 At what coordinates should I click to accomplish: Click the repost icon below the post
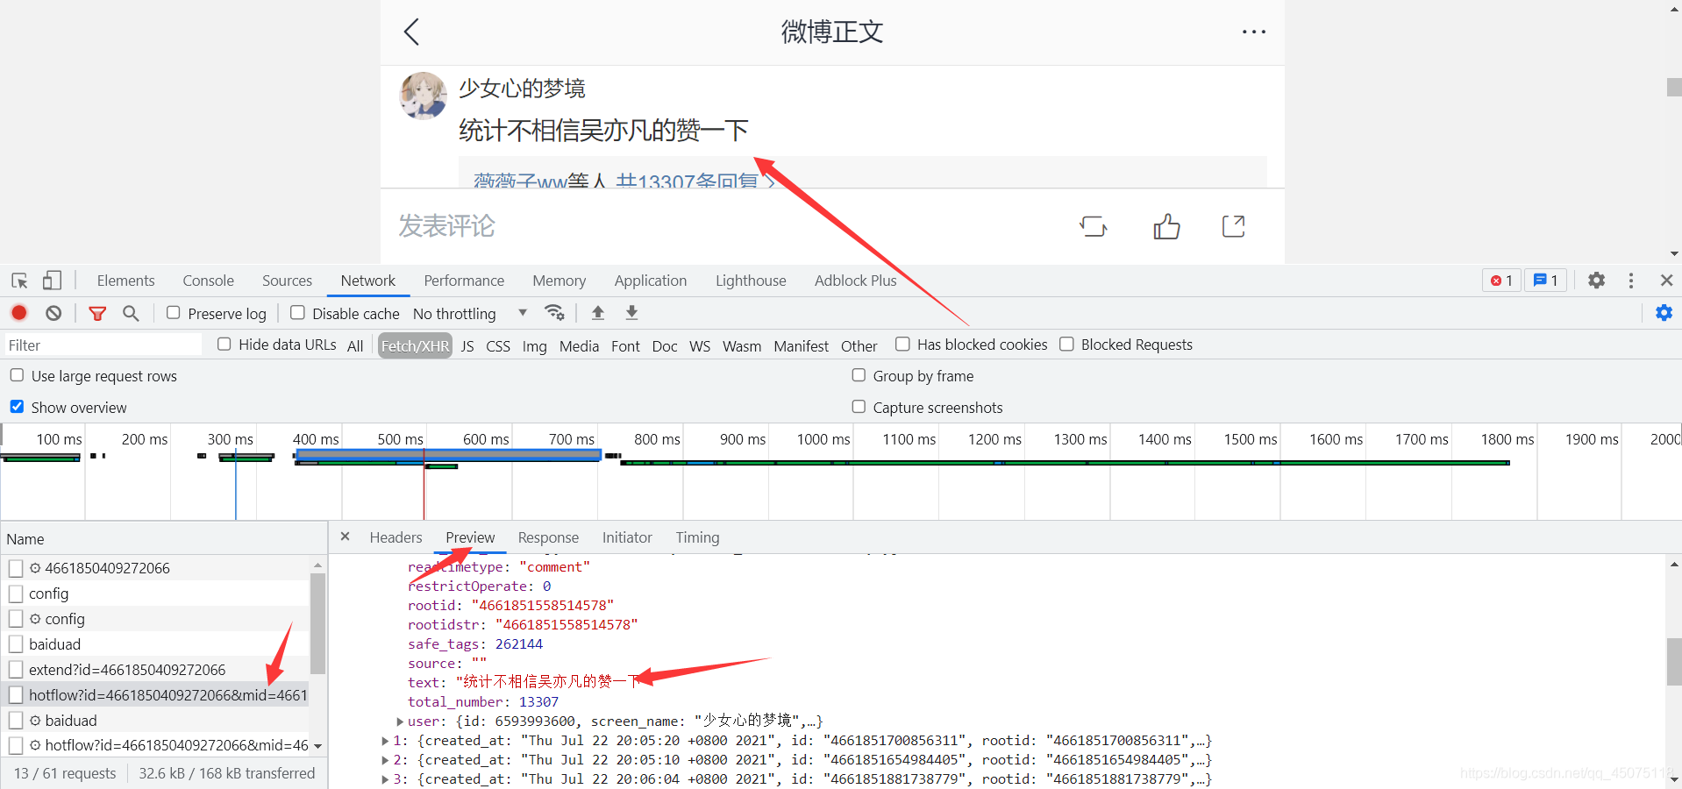click(1093, 226)
